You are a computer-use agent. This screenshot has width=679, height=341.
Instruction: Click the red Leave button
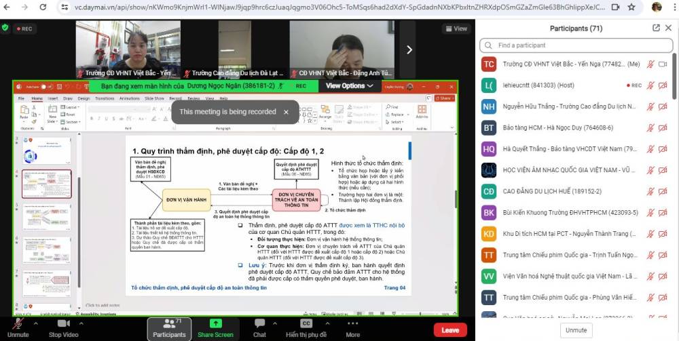[450, 329]
